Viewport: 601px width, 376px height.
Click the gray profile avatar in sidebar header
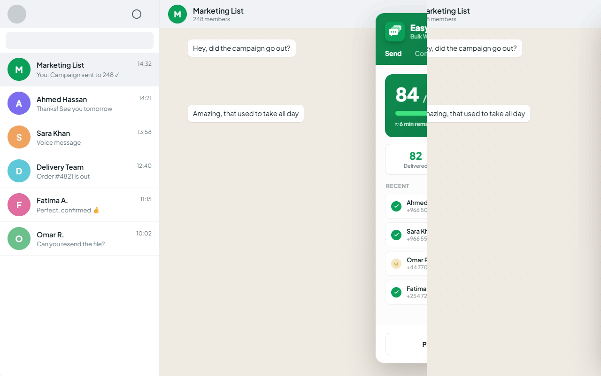click(17, 14)
